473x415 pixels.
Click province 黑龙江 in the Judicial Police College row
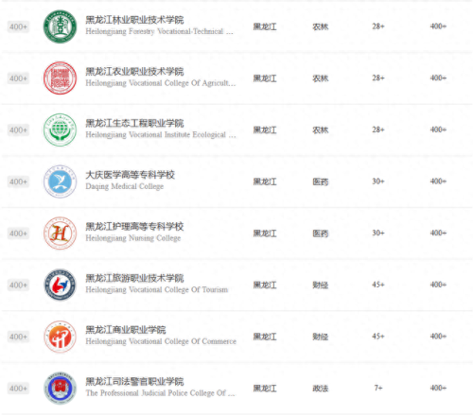click(x=265, y=389)
